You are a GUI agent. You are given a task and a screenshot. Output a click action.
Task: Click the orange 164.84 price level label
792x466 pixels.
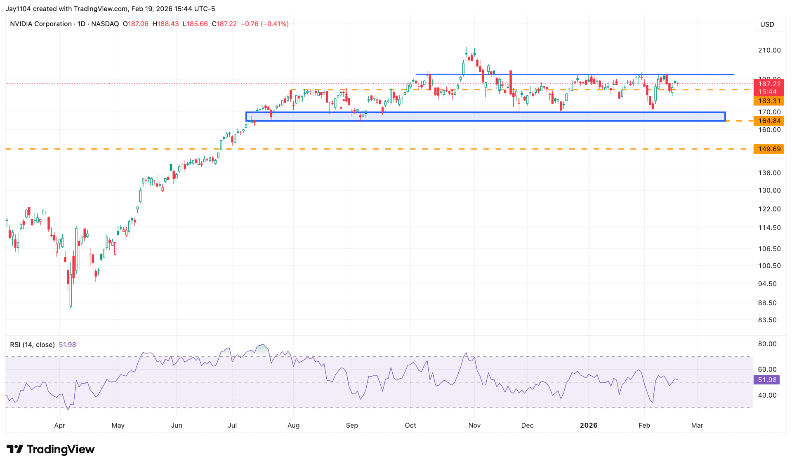pos(769,121)
